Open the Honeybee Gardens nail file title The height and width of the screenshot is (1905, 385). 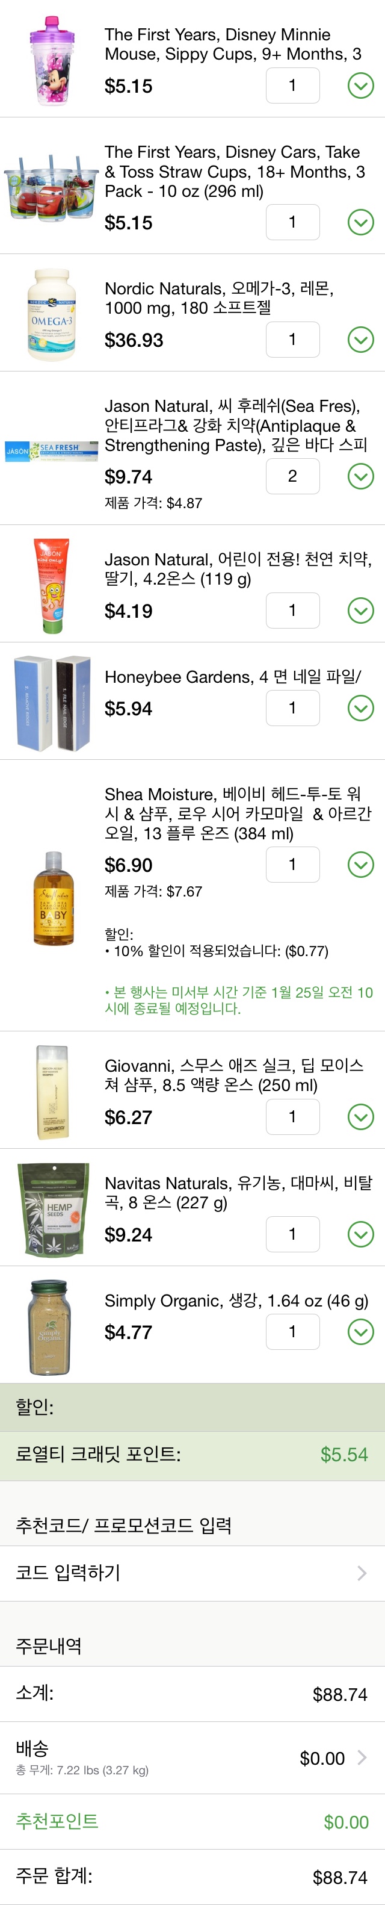tap(233, 677)
